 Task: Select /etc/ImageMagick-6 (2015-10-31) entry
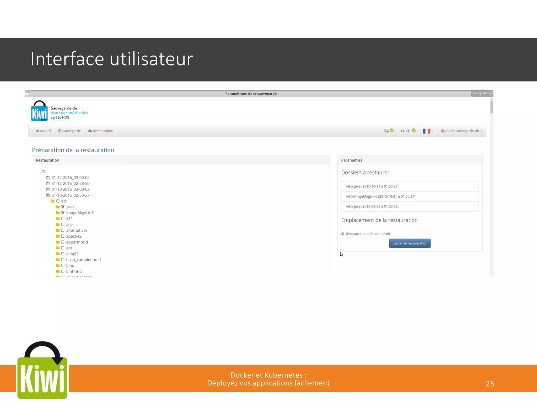(x=410, y=196)
